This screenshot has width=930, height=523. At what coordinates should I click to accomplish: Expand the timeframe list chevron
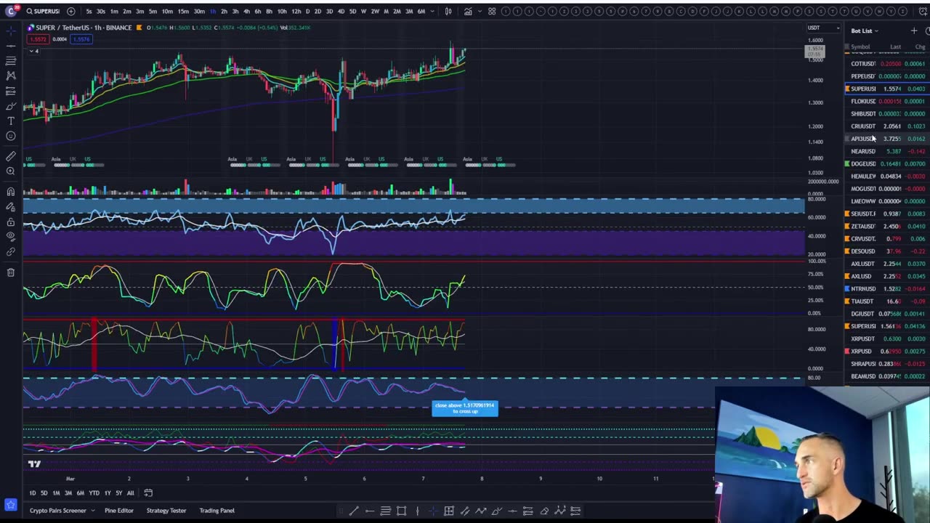pos(433,11)
